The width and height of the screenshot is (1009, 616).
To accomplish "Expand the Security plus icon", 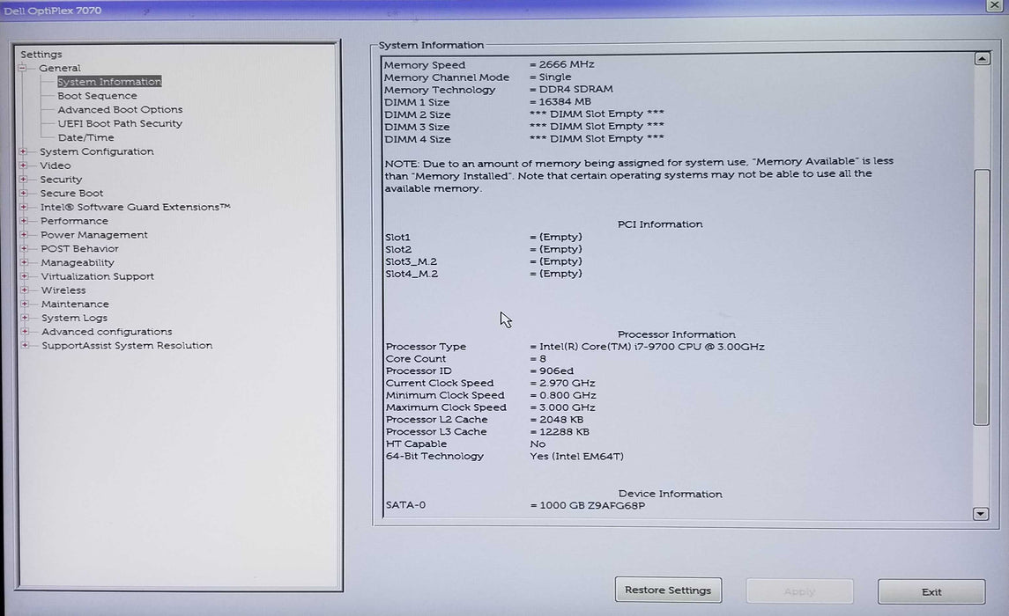I will click(23, 180).
